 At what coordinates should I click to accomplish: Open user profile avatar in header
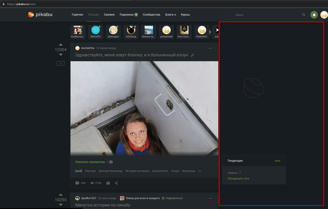(324, 15)
